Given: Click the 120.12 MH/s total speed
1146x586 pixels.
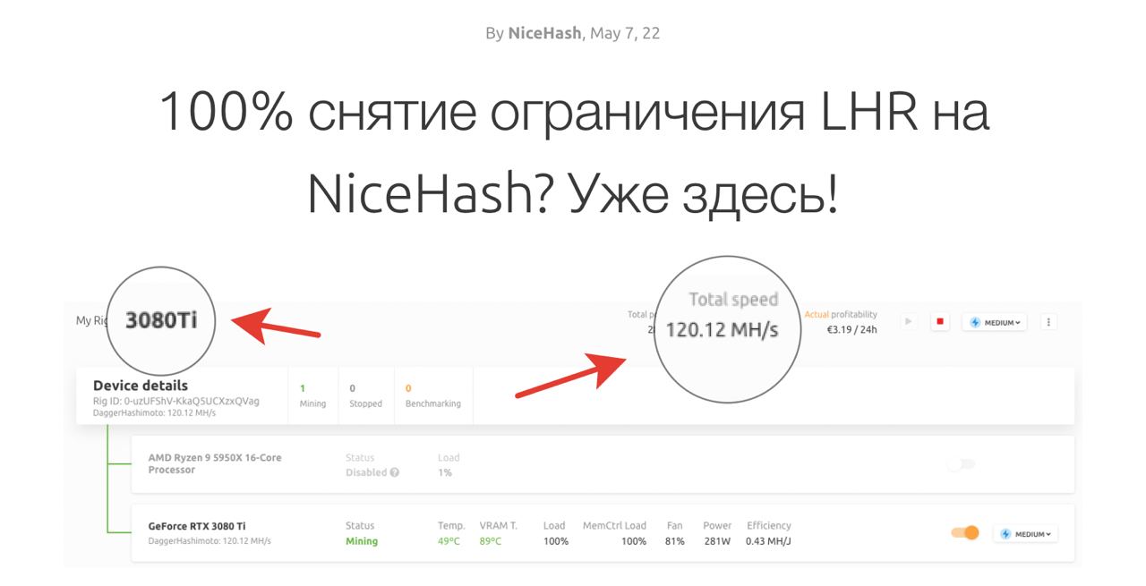Looking at the screenshot, I should click(722, 330).
